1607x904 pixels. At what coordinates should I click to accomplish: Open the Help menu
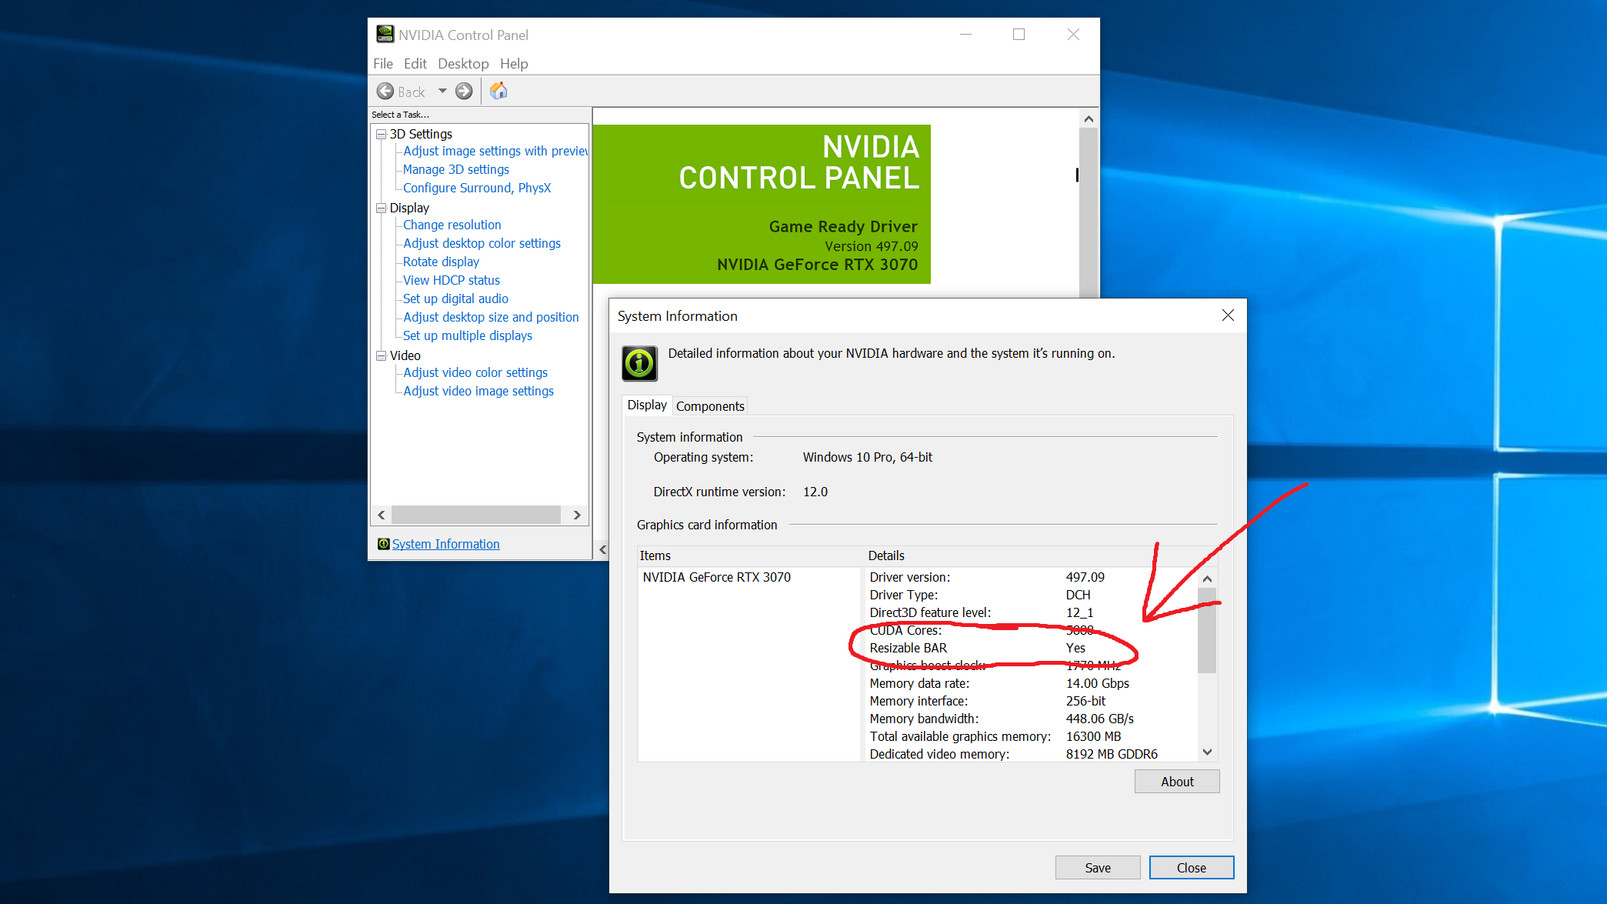[x=515, y=63]
